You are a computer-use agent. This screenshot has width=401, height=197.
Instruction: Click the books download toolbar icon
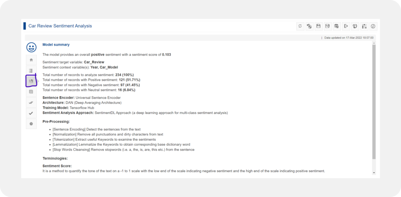pyautogui.click(x=336, y=26)
